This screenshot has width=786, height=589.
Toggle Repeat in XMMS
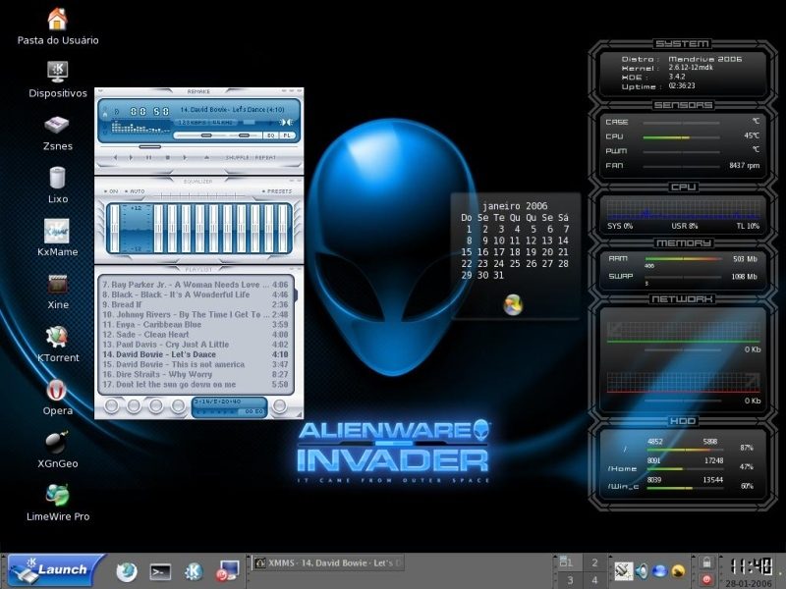coord(265,158)
